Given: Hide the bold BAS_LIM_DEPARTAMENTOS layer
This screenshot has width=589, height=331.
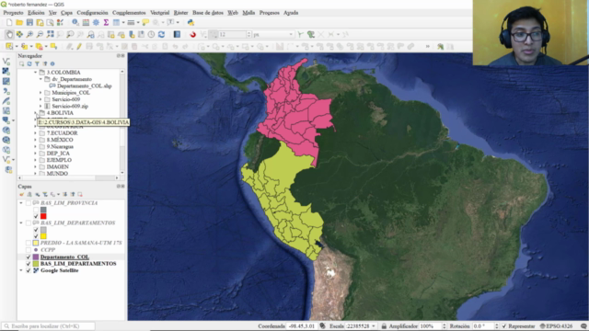Looking at the screenshot, I should click(29, 264).
